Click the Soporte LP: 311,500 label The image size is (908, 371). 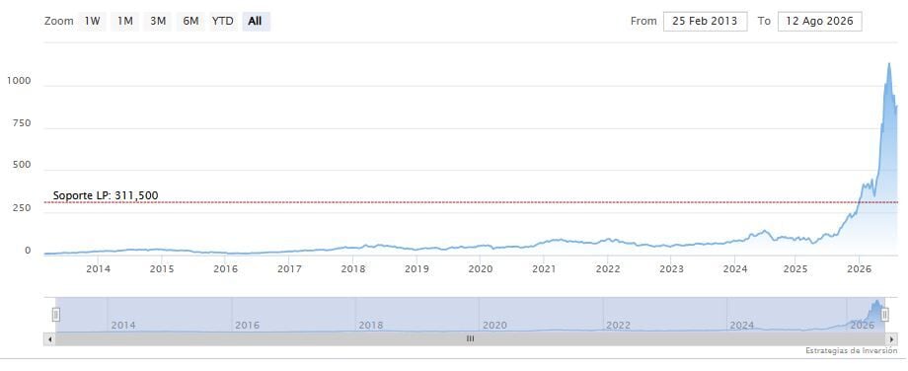[x=106, y=195]
